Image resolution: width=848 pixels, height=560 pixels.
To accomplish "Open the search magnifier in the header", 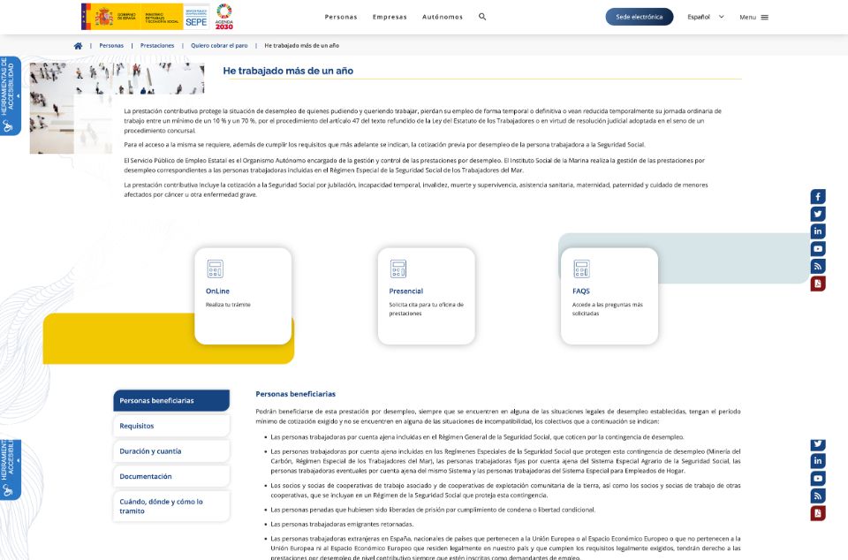I will pos(482,17).
